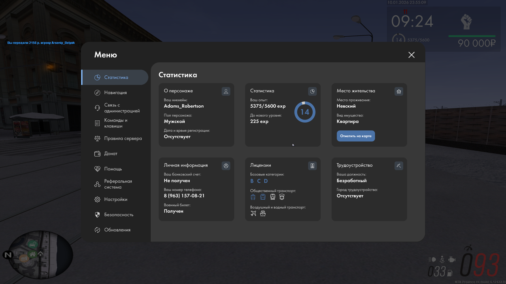506x284 pixels.
Task: Click the compass icon beside Навигация
Action: [97, 93]
